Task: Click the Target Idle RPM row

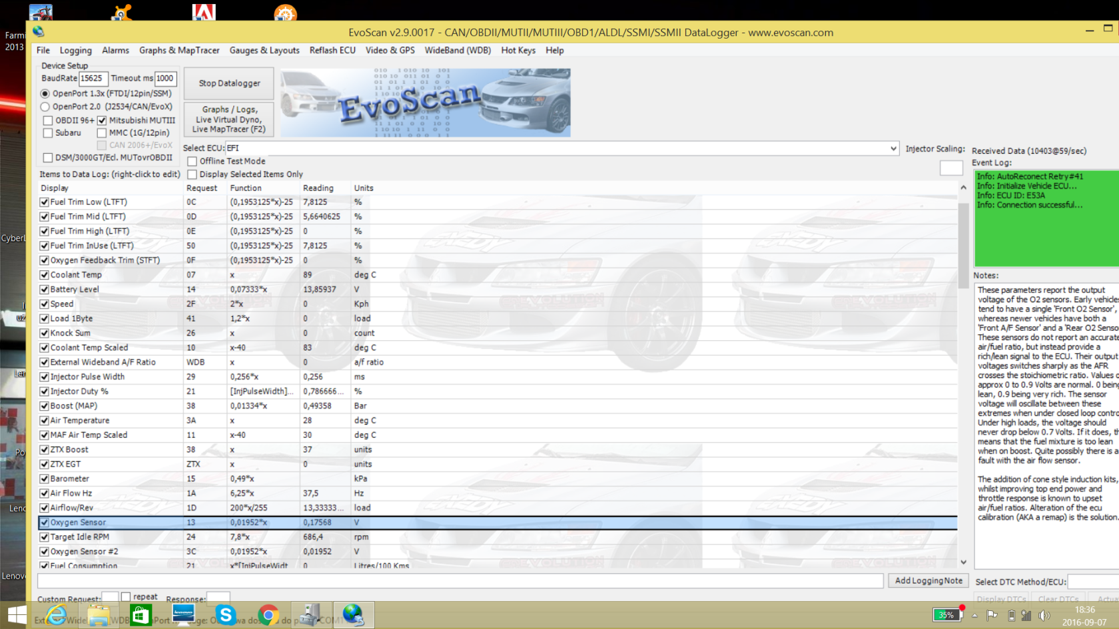Action: point(498,537)
